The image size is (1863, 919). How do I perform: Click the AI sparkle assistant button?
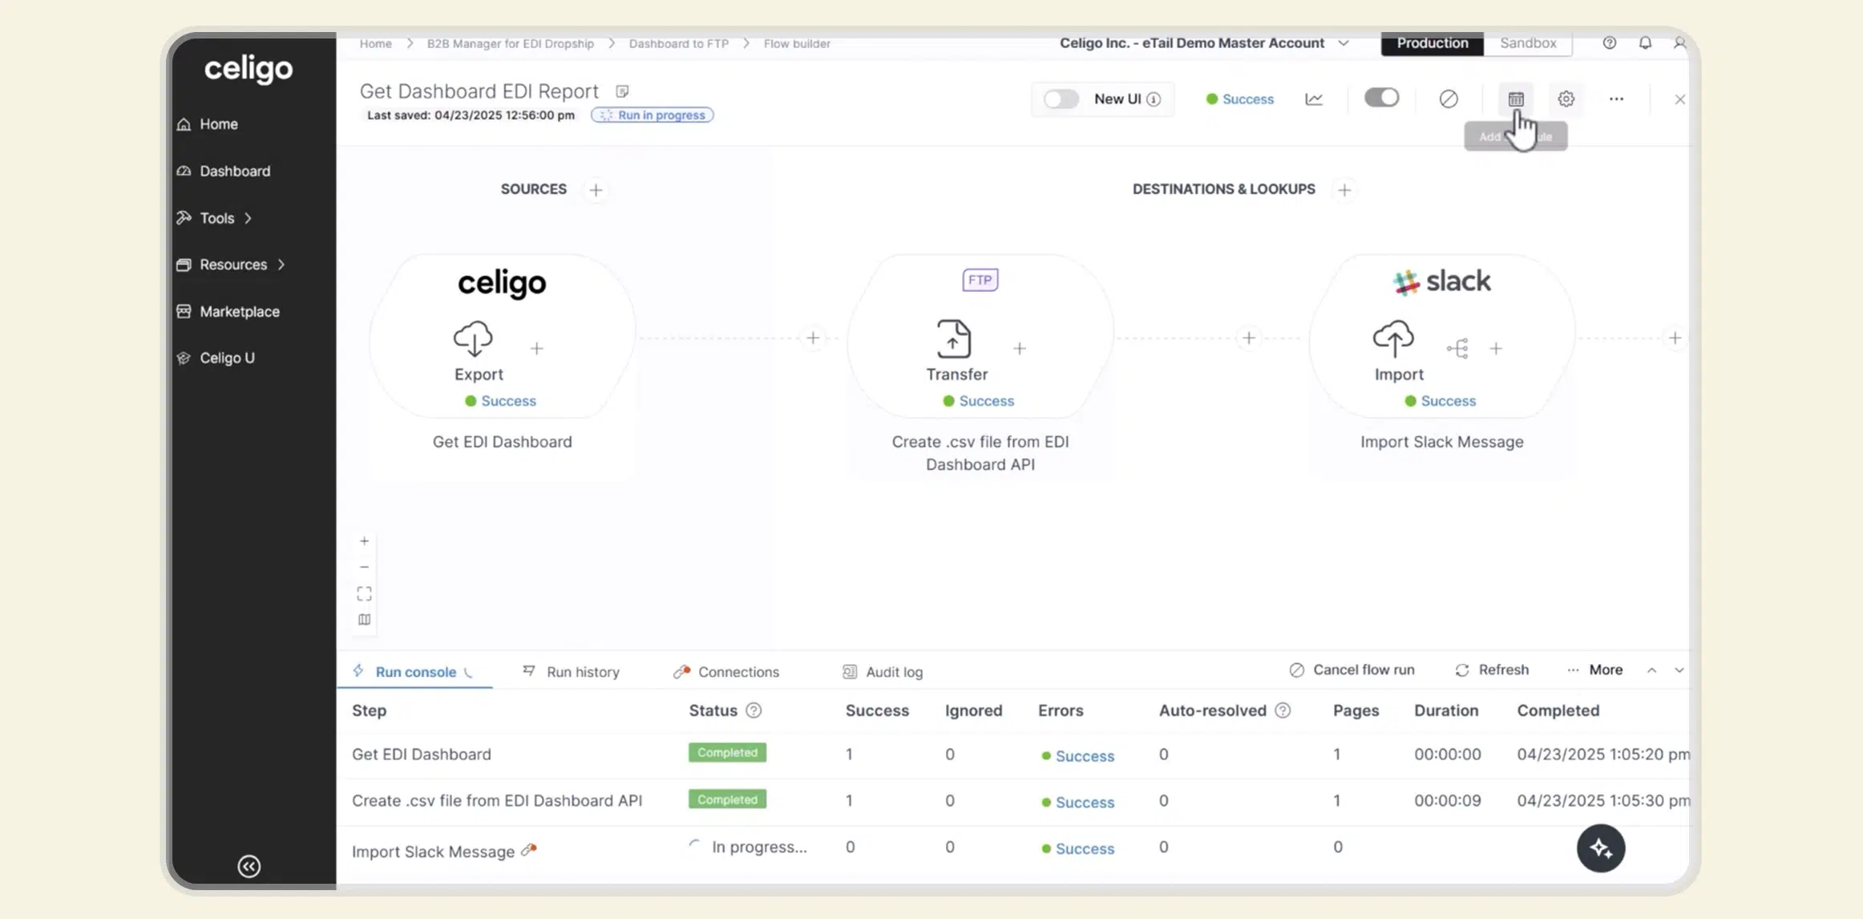1600,848
